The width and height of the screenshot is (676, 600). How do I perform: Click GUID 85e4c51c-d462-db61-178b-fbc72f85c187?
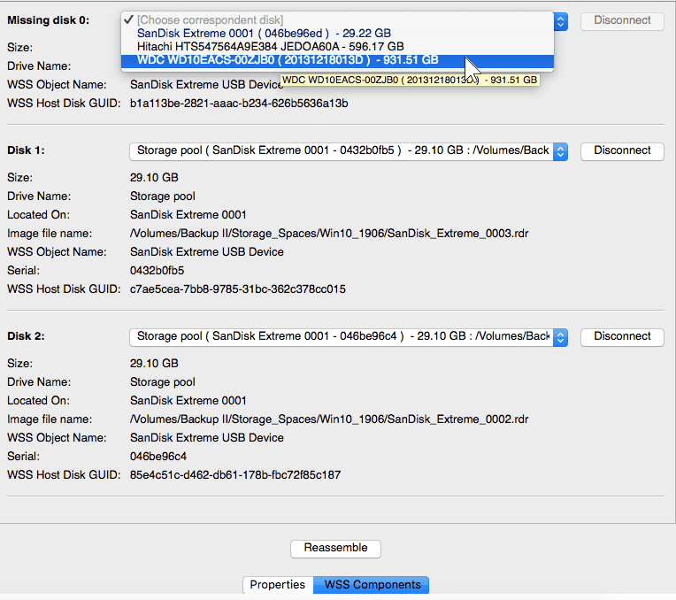(x=235, y=475)
